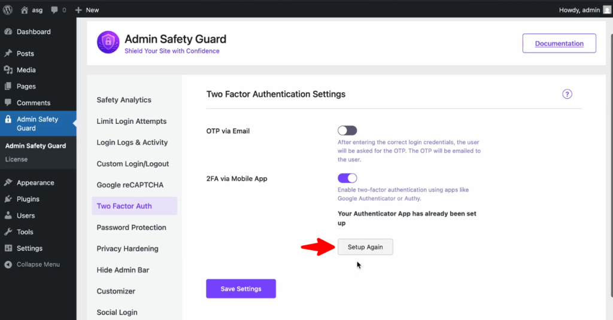Image resolution: width=613 pixels, height=320 pixels.
Task: Open the Howdy, admin account menu
Action: 581,10
